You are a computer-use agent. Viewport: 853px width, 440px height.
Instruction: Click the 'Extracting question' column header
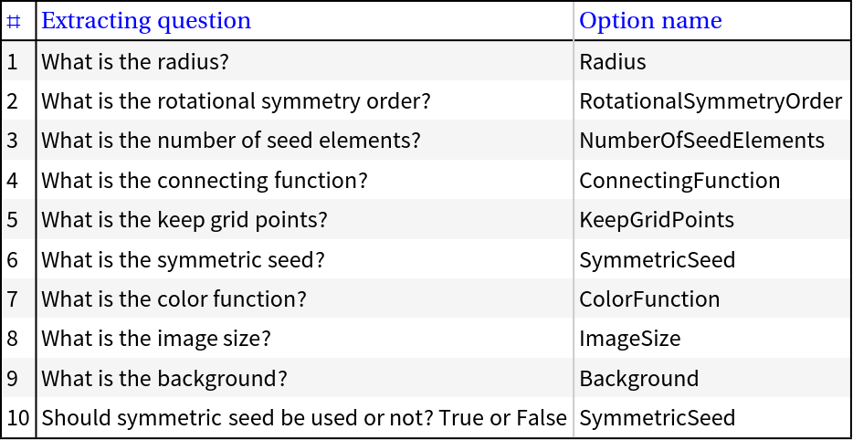tap(146, 21)
